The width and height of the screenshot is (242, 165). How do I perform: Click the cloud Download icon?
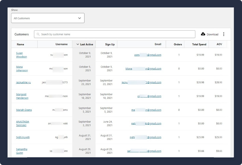click(x=203, y=34)
